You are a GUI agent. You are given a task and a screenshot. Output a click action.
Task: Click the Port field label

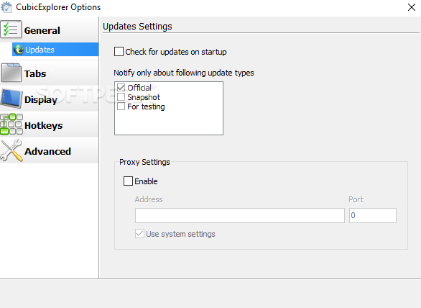point(356,199)
